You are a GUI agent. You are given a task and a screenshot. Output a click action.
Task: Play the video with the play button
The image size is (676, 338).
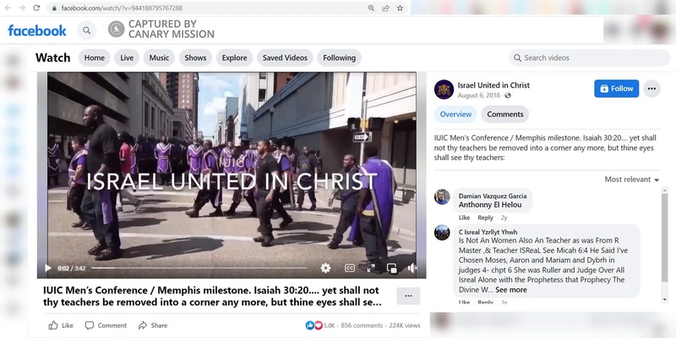(48, 268)
